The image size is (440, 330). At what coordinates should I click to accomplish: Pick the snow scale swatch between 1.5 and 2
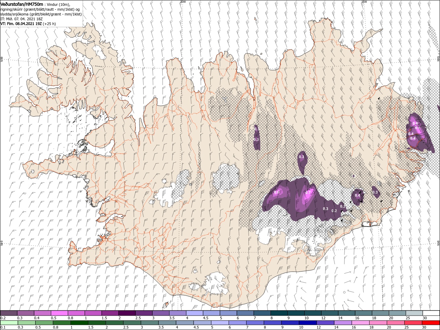(x=110, y=313)
